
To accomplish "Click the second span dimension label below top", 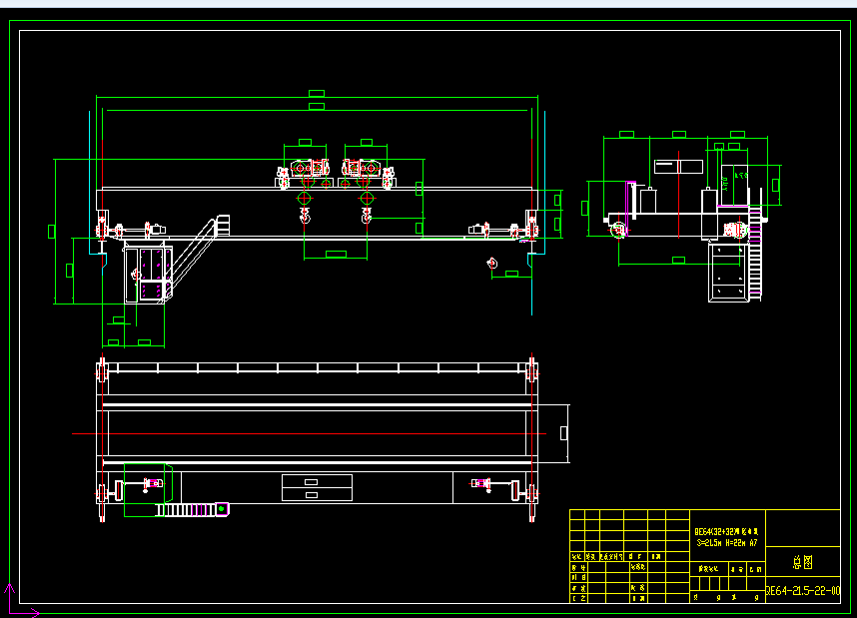I will coord(317,107).
